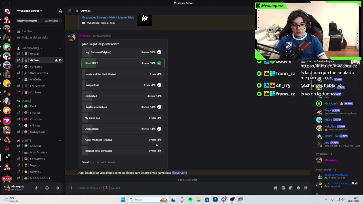Open the Kick Alerts bot entry
363x204 pixels.
[x=337, y=104]
